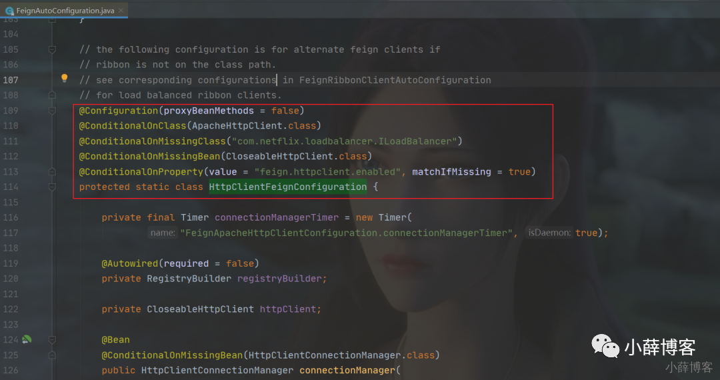The image size is (720, 380).
Task: Click the @Configuration annotation on line 109
Action: pos(119,111)
